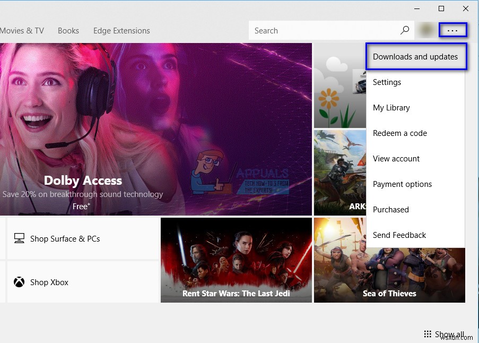Click the Shop Xbox button
Screen dimensions: 479x343
[83, 282]
